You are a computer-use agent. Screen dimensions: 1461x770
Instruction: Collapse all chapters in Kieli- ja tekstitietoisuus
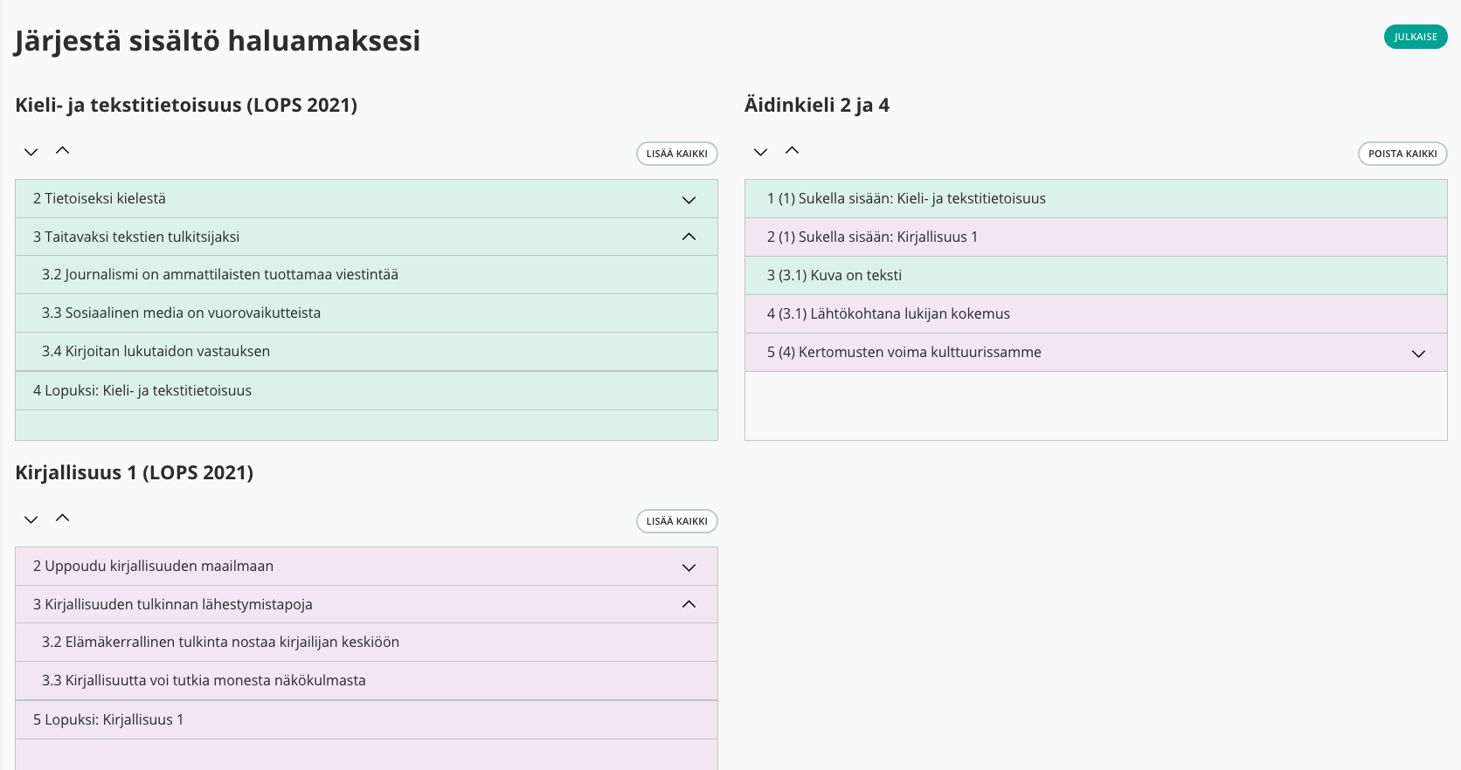[63, 151]
